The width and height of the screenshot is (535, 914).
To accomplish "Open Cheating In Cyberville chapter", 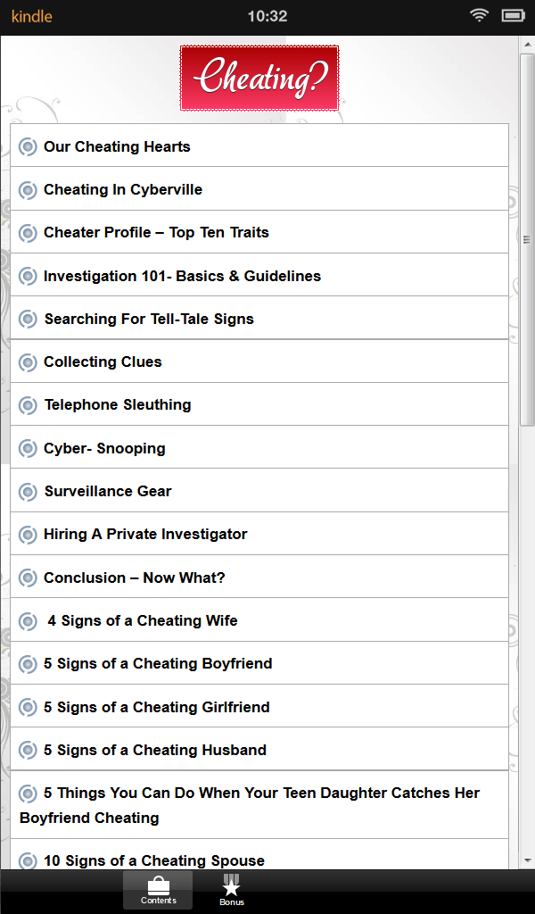I will click(x=123, y=189).
